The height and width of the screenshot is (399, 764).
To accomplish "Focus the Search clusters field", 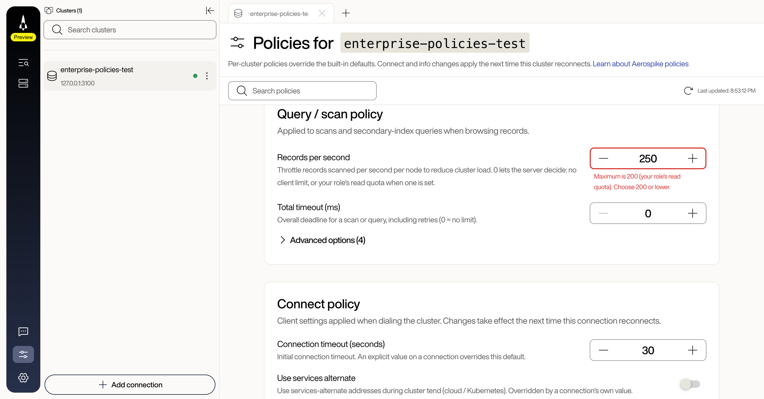I will click(x=130, y=30).
